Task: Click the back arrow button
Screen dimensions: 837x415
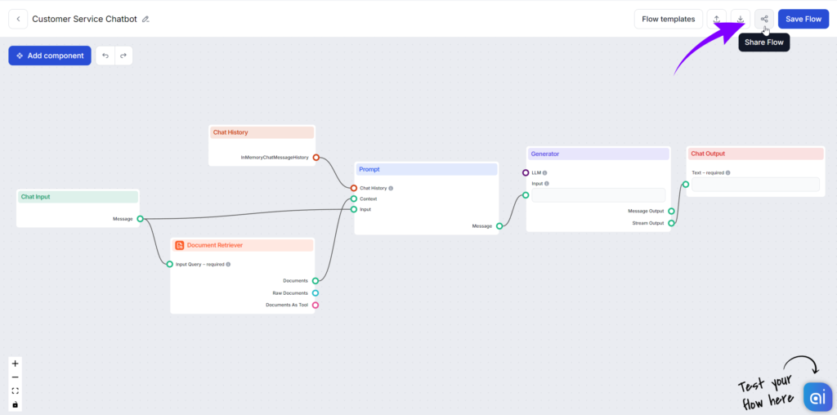Action: pos(18,19)
